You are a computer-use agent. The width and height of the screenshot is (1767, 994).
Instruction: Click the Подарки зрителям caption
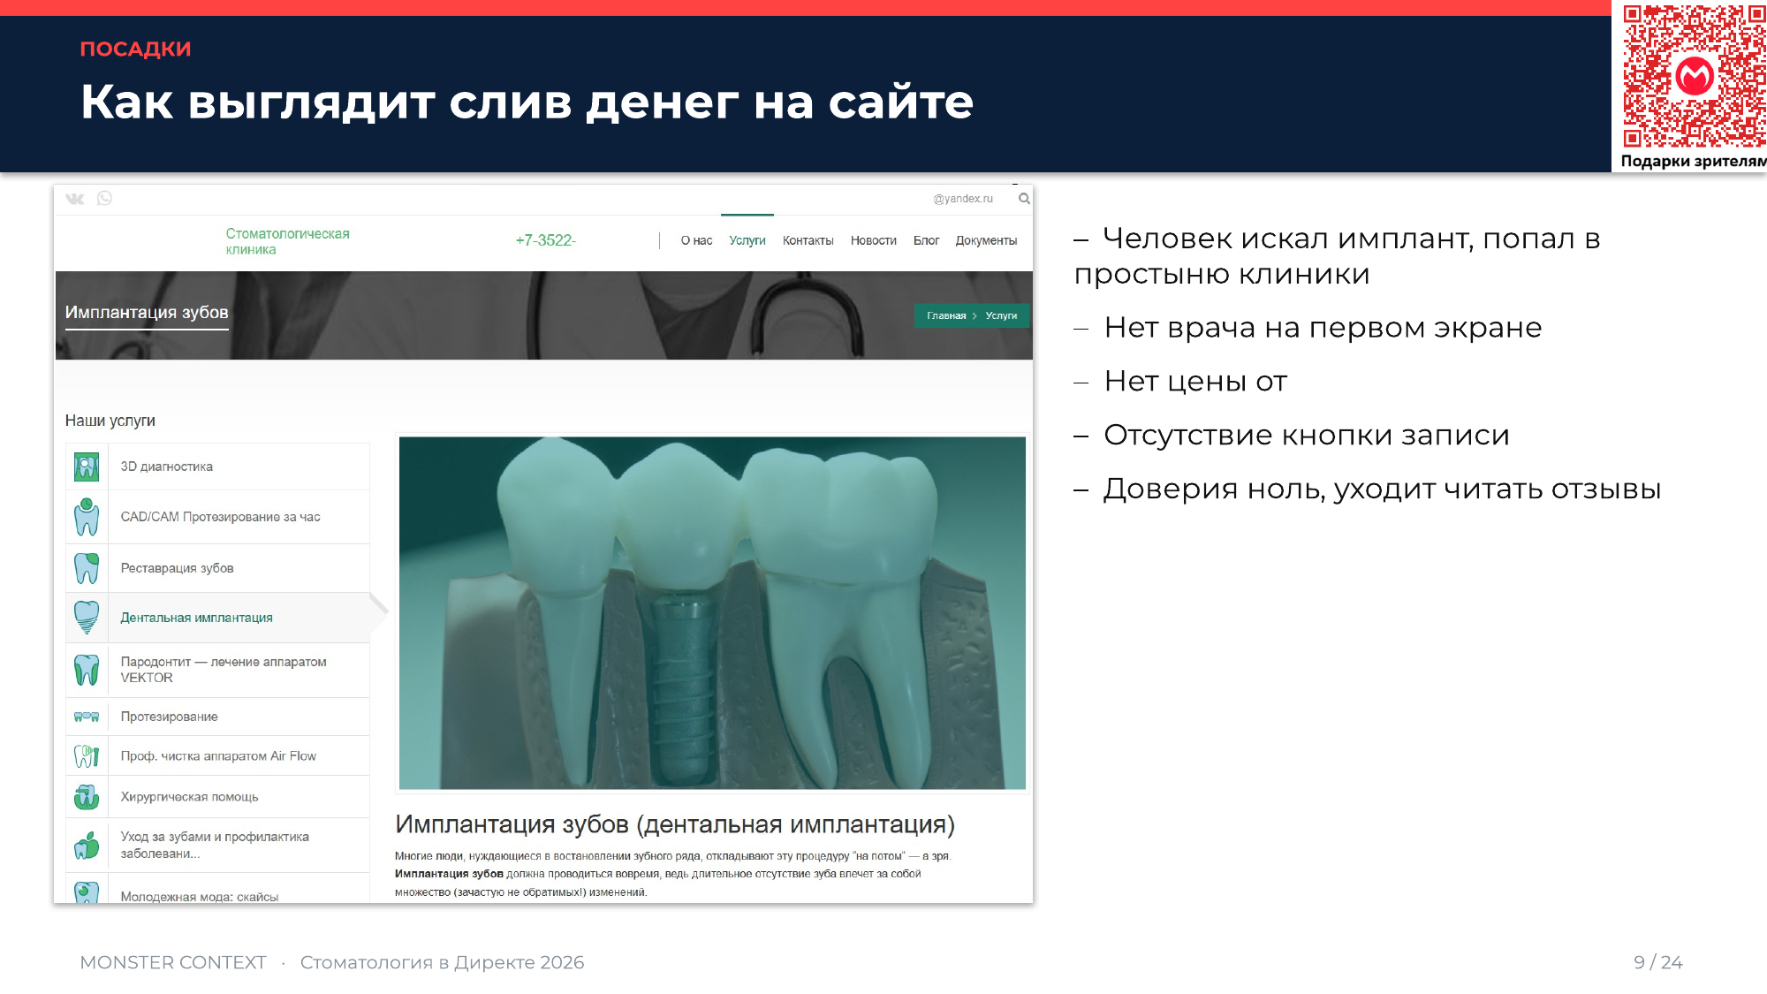(x=1694, y=161)
